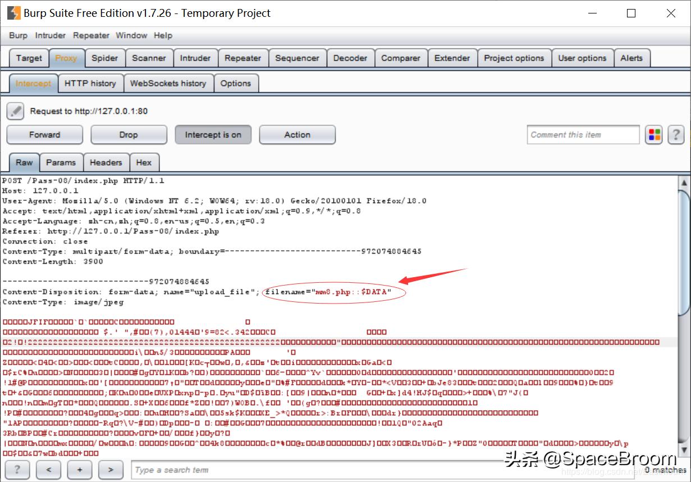This screenshot has width=691, height=482.
Task: Click the Content-Type: image/jpeg line
Action: [x=63, y=302]
